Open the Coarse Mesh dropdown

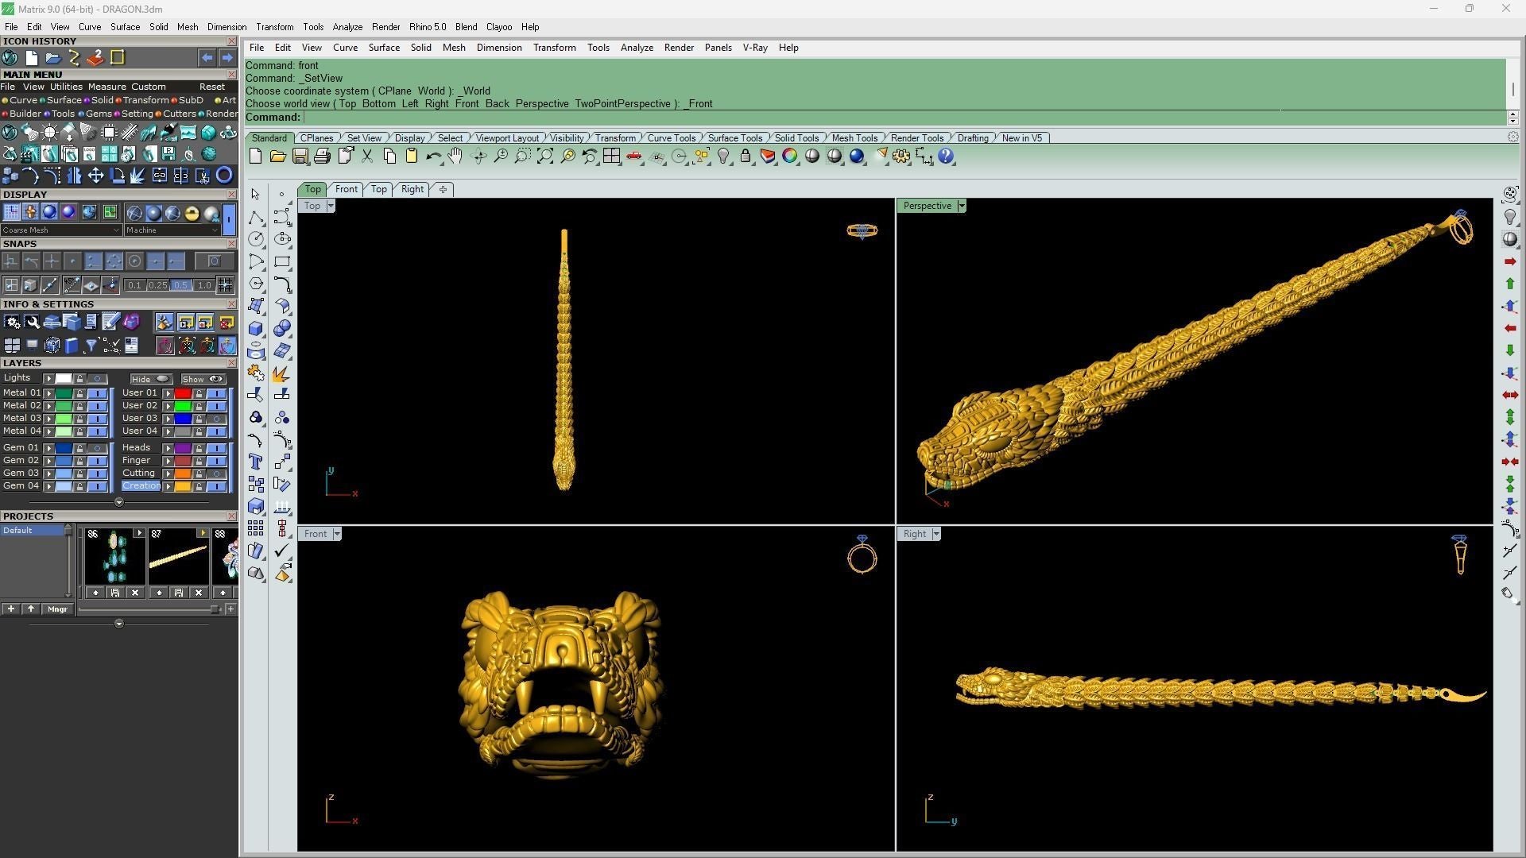(x=61, y=230)
